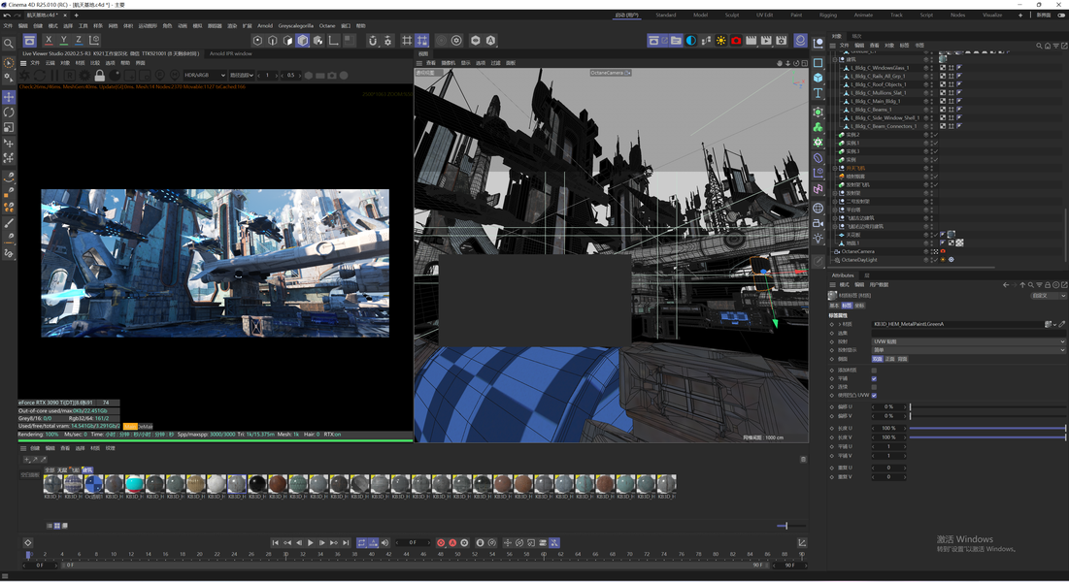
Task: Expand the orange-highlighted object group
Action: pos(835,168)
